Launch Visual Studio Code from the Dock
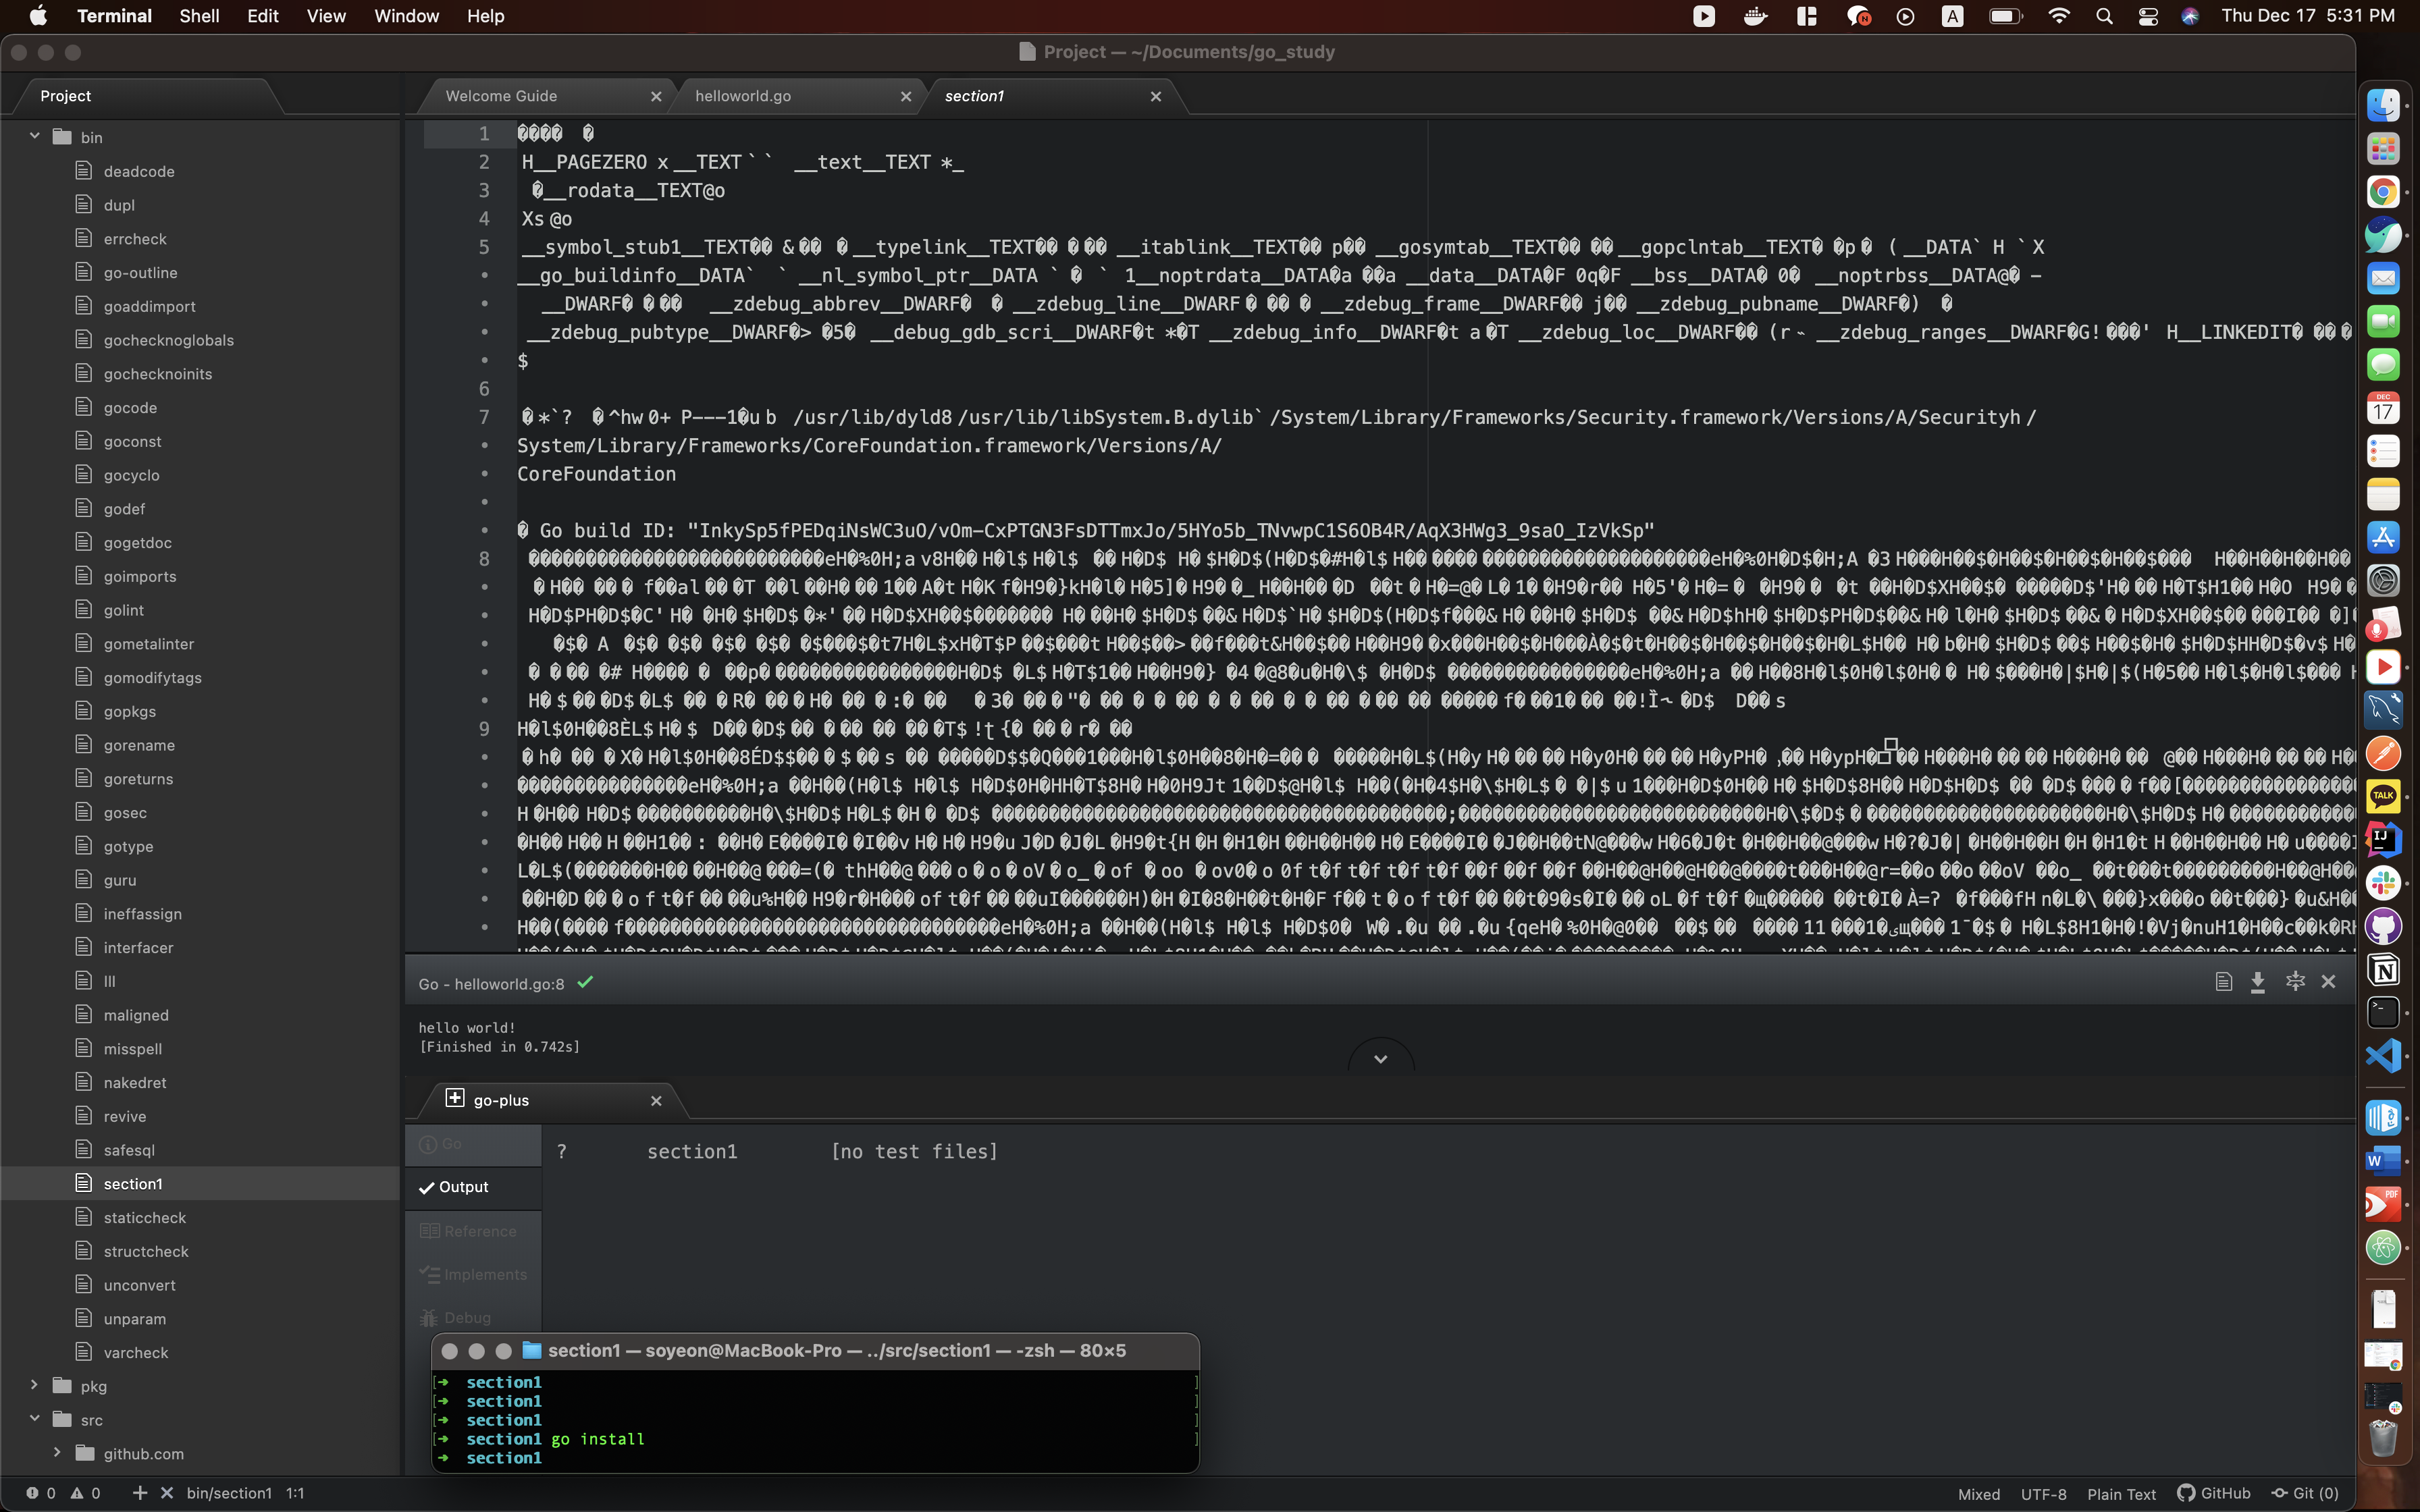Viewport: 2420px width, 1512px height. [x=2383, y=1056]
